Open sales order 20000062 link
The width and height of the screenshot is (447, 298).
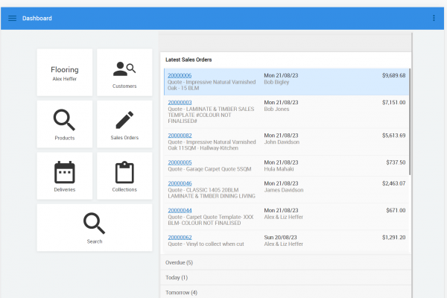[180, 238]
